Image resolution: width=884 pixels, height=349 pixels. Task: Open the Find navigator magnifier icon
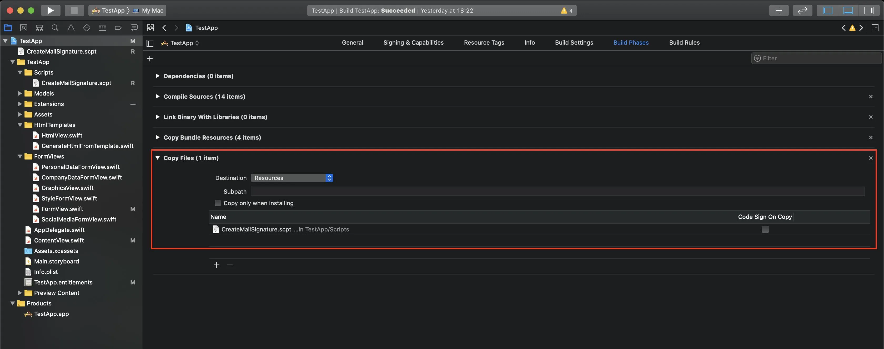(55, 28)
